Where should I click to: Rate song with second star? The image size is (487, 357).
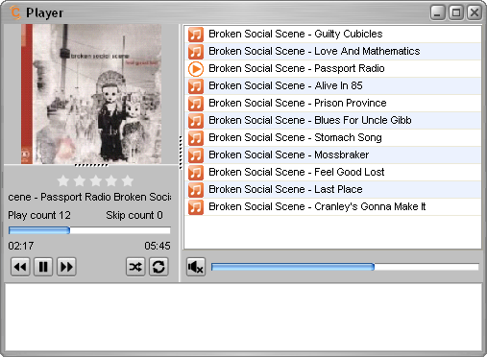[80, 180]
